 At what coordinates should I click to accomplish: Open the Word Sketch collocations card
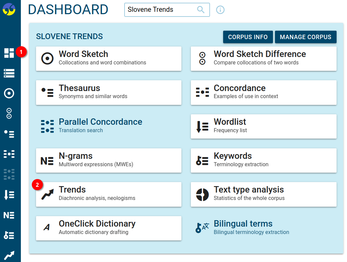[x=108, y=58]
